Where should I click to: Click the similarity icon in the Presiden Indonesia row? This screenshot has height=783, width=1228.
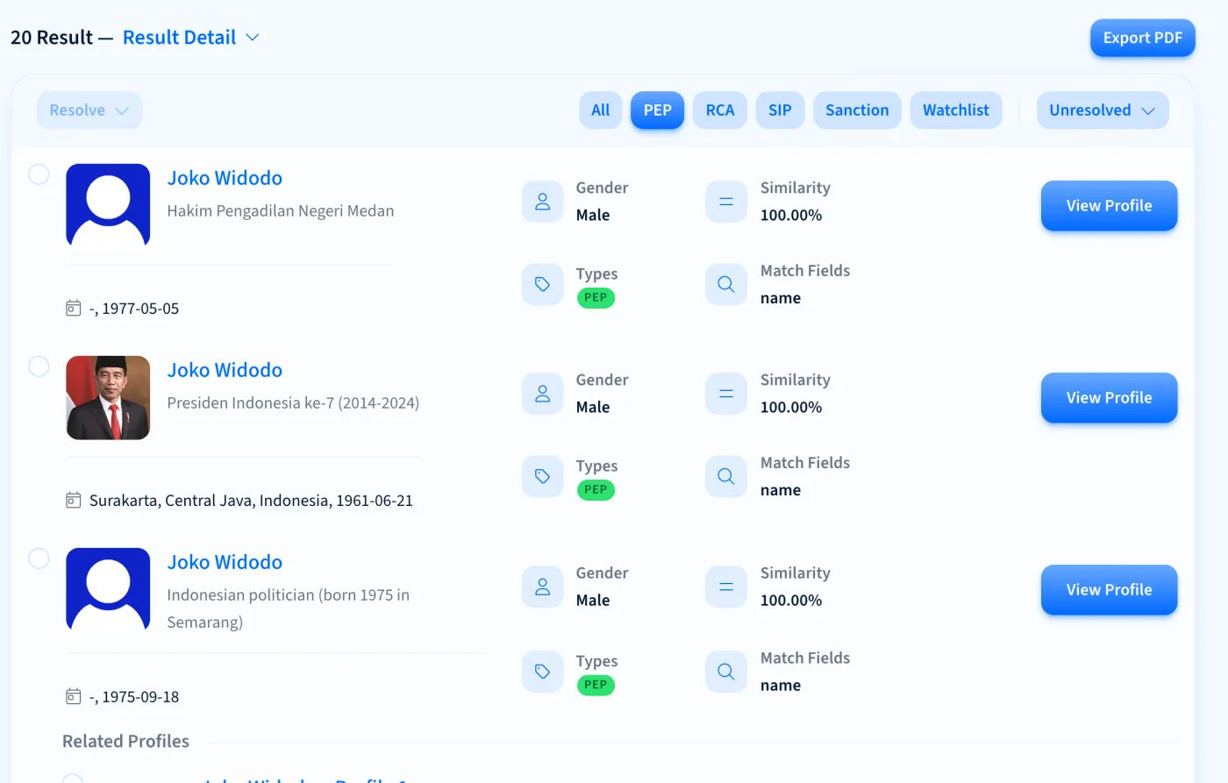click(726, 394)
